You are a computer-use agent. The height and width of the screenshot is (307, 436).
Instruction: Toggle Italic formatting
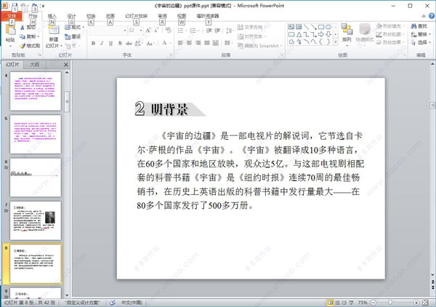[x=102, y=43]
